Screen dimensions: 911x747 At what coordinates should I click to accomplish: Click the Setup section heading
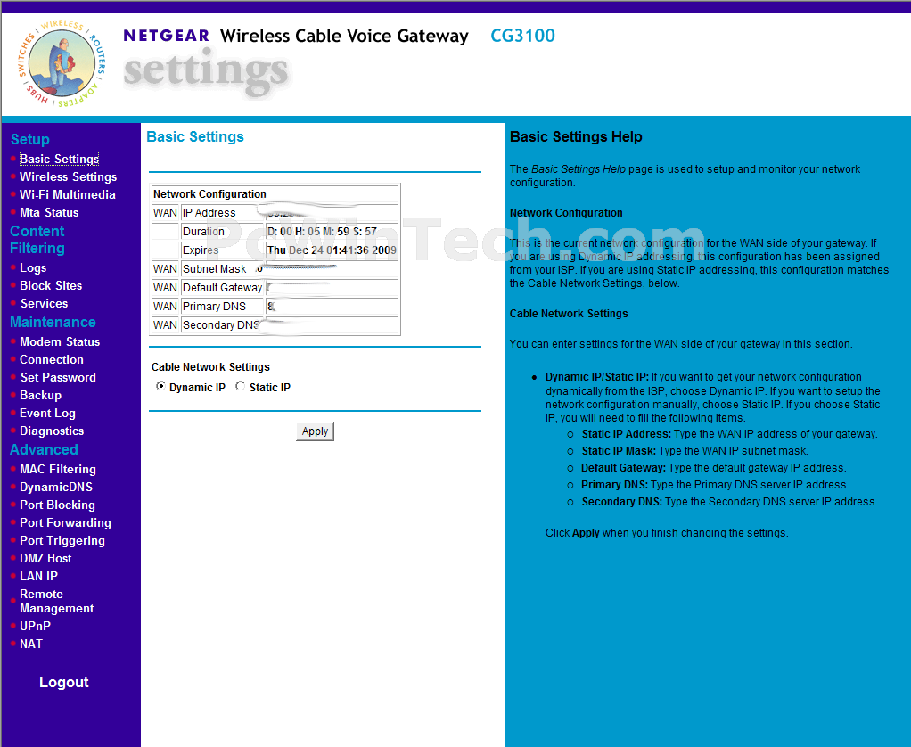coord(30,139)
